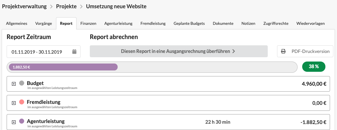Go to the Wiedervorlagen tab
The image size is (337, 130).
pos(310,23)
